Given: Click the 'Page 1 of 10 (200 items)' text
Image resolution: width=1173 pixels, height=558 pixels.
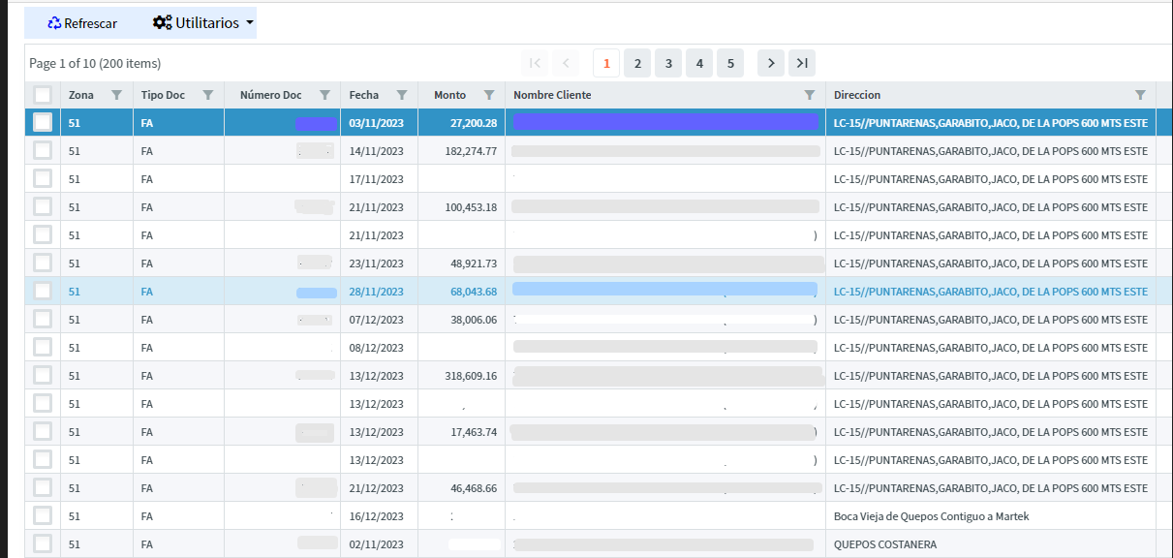Looking at the screenshot, I should tap(95, 63).
